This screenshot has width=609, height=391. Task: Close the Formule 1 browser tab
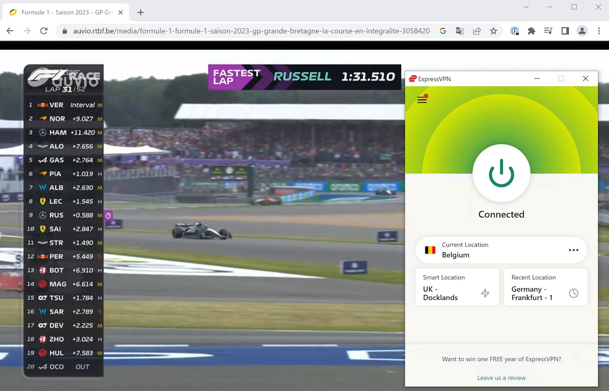pyautogui.click(x=120, y=13)
